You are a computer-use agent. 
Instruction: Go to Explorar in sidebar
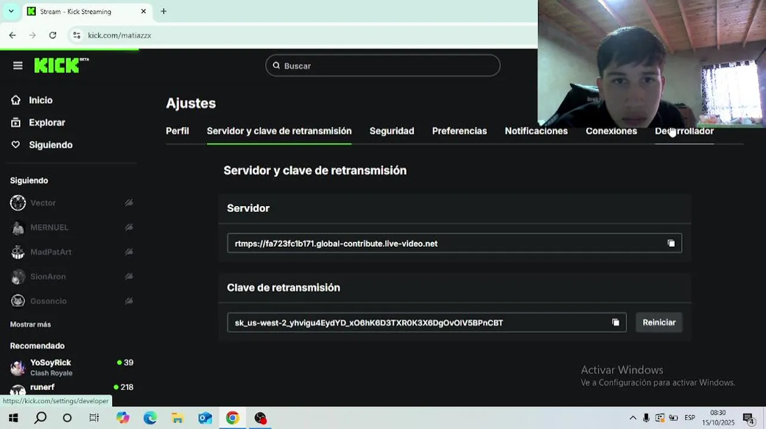pos(47,123)
